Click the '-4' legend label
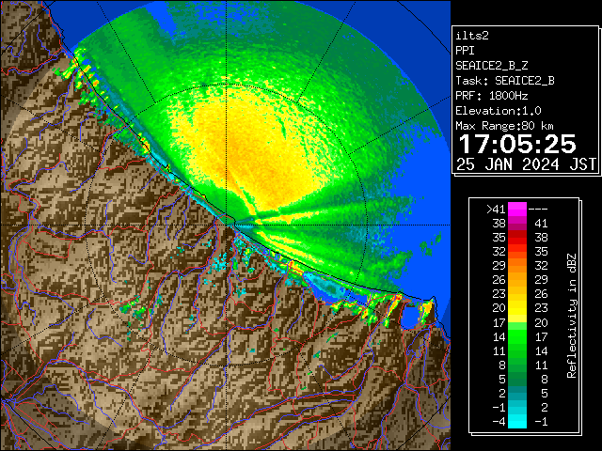Image resolution: width=602 pixels, height=451 pixels. 499,422
